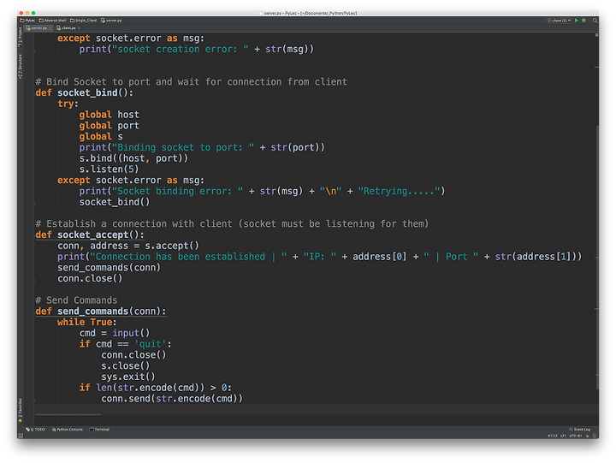Click the cursor position indicator in status bar
The height and width of the screenshot is (463, 616).
(553, 436)
